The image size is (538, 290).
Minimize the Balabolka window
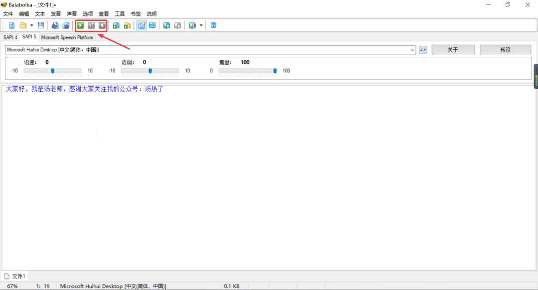(x=489, y=5)
